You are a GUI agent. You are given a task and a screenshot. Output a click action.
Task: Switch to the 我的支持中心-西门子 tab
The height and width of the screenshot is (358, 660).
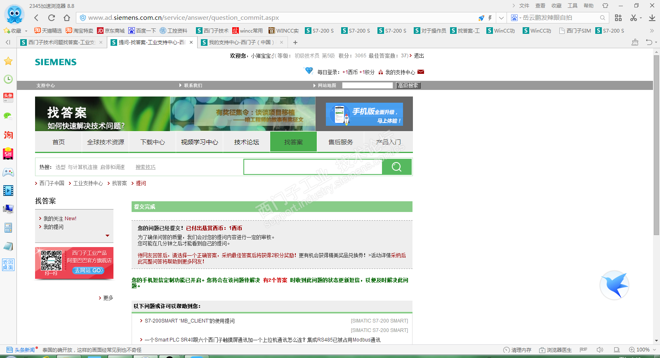(242, 42)
